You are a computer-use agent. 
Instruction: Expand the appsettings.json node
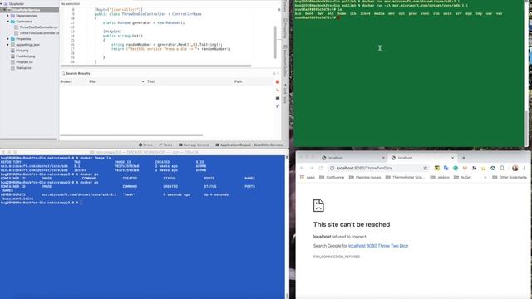[8, 44]
